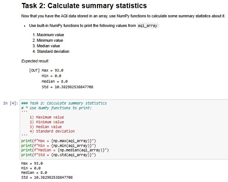
Task: Click comment '### Task 2: Calculate summary statistics'
Action: coord(64,103)
